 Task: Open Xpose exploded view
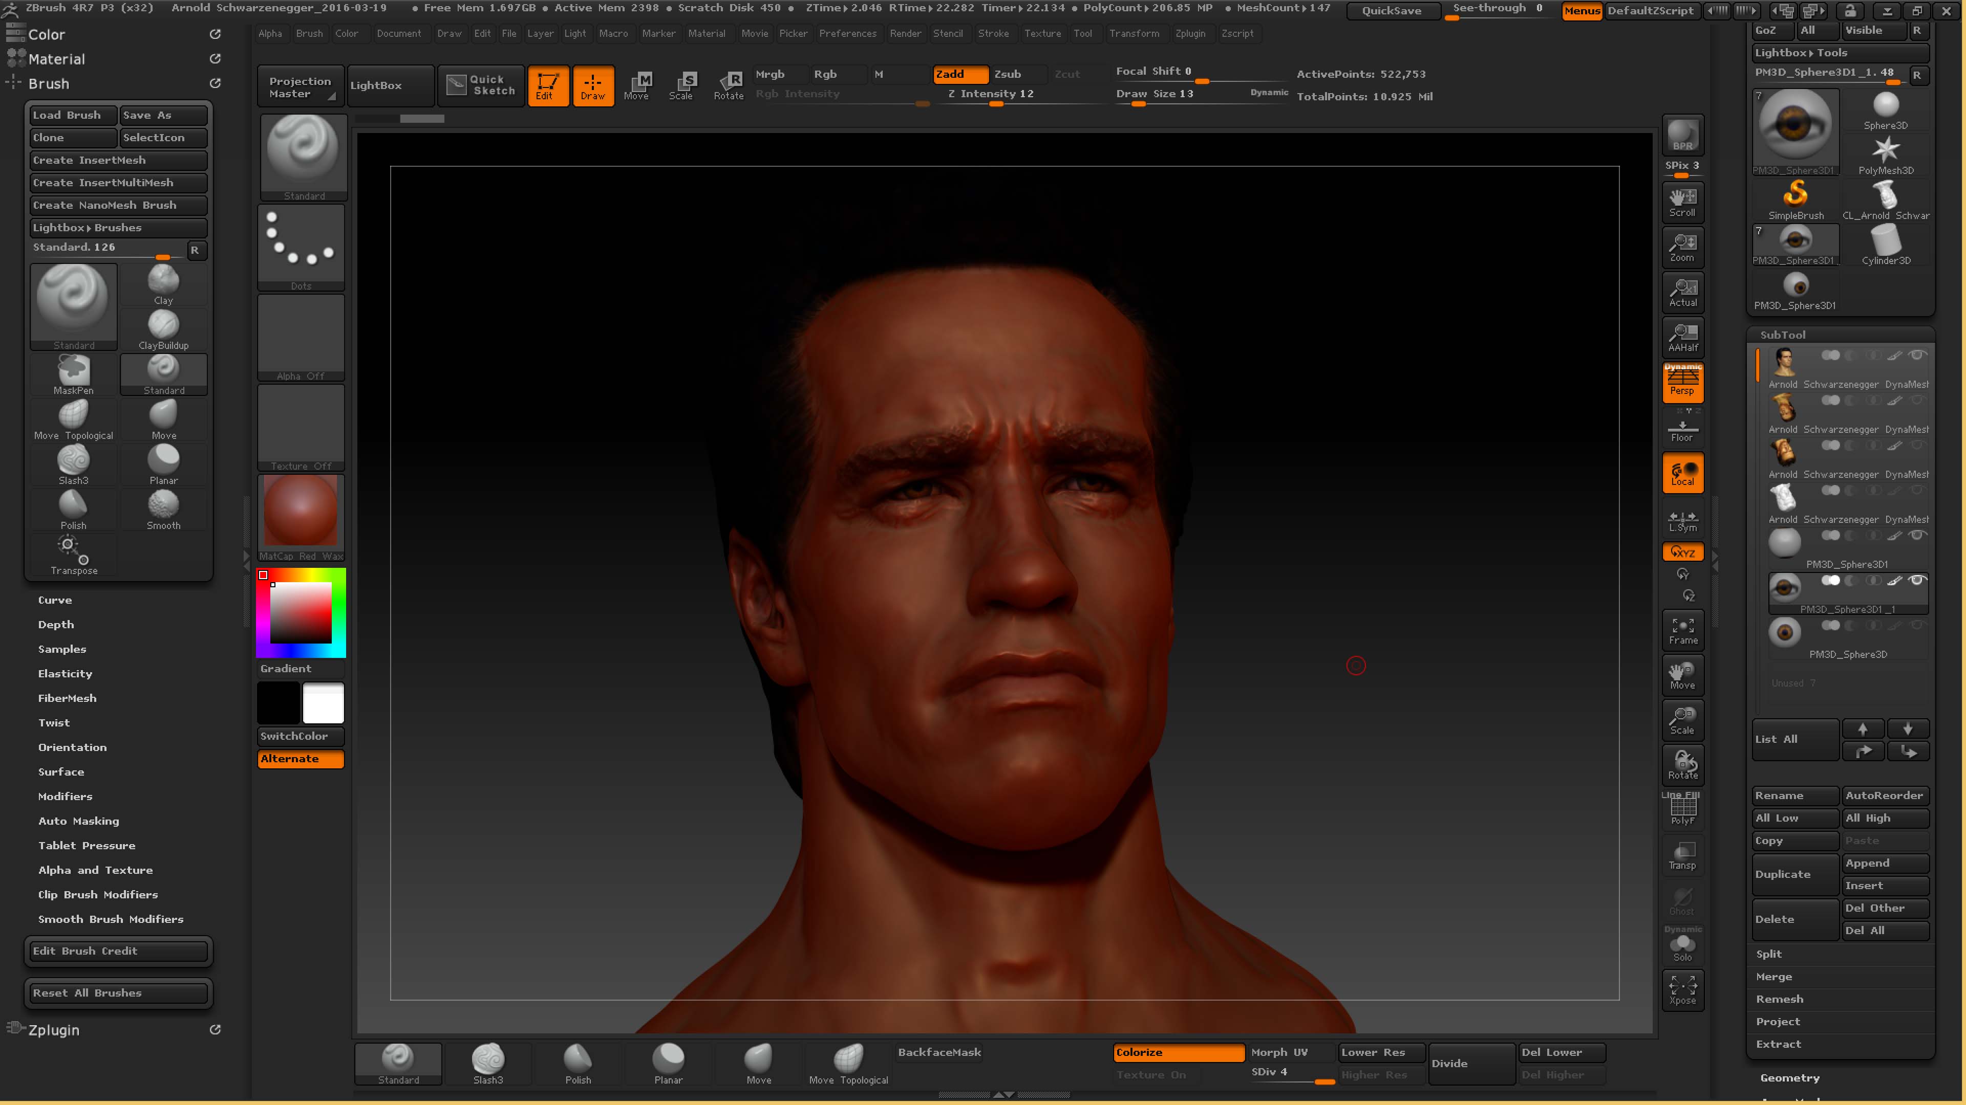[1682, 990]
